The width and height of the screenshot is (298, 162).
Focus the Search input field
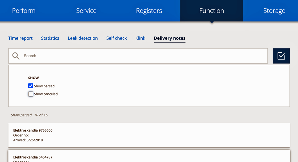click(x=138, y=56)
